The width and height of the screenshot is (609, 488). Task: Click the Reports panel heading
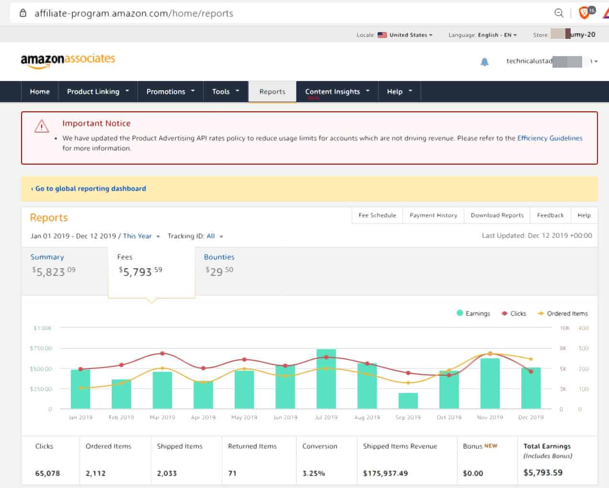pos(49,217)
